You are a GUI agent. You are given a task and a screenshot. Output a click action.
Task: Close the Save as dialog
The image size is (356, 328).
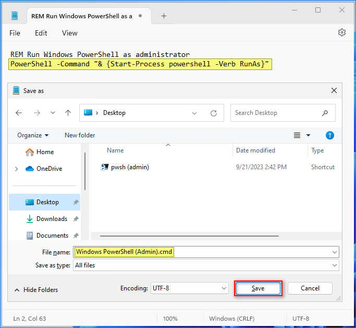point(334,90)
